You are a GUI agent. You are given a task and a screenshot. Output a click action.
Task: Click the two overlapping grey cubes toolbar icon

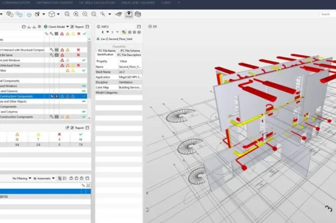click(10, 14)
